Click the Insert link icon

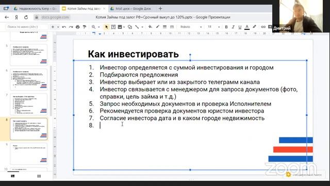coord(263,27)
